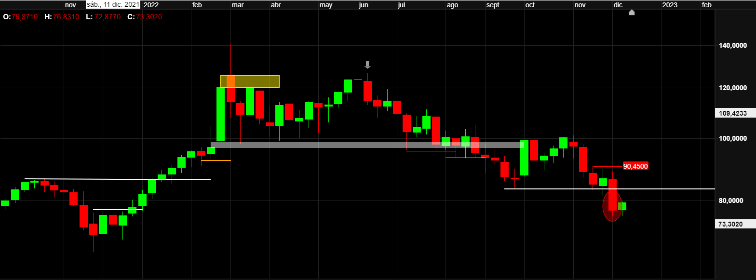Click the 2022 label on the time axis

click(x=151, y=5)
